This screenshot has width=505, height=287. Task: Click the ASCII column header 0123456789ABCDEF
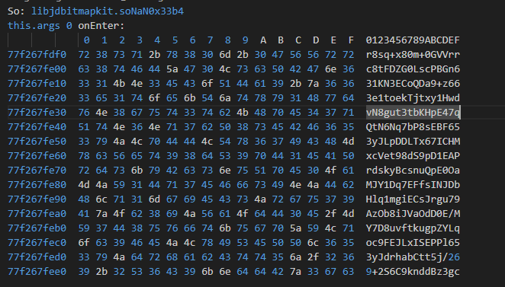pyautogui.click(x=413, y=40)
